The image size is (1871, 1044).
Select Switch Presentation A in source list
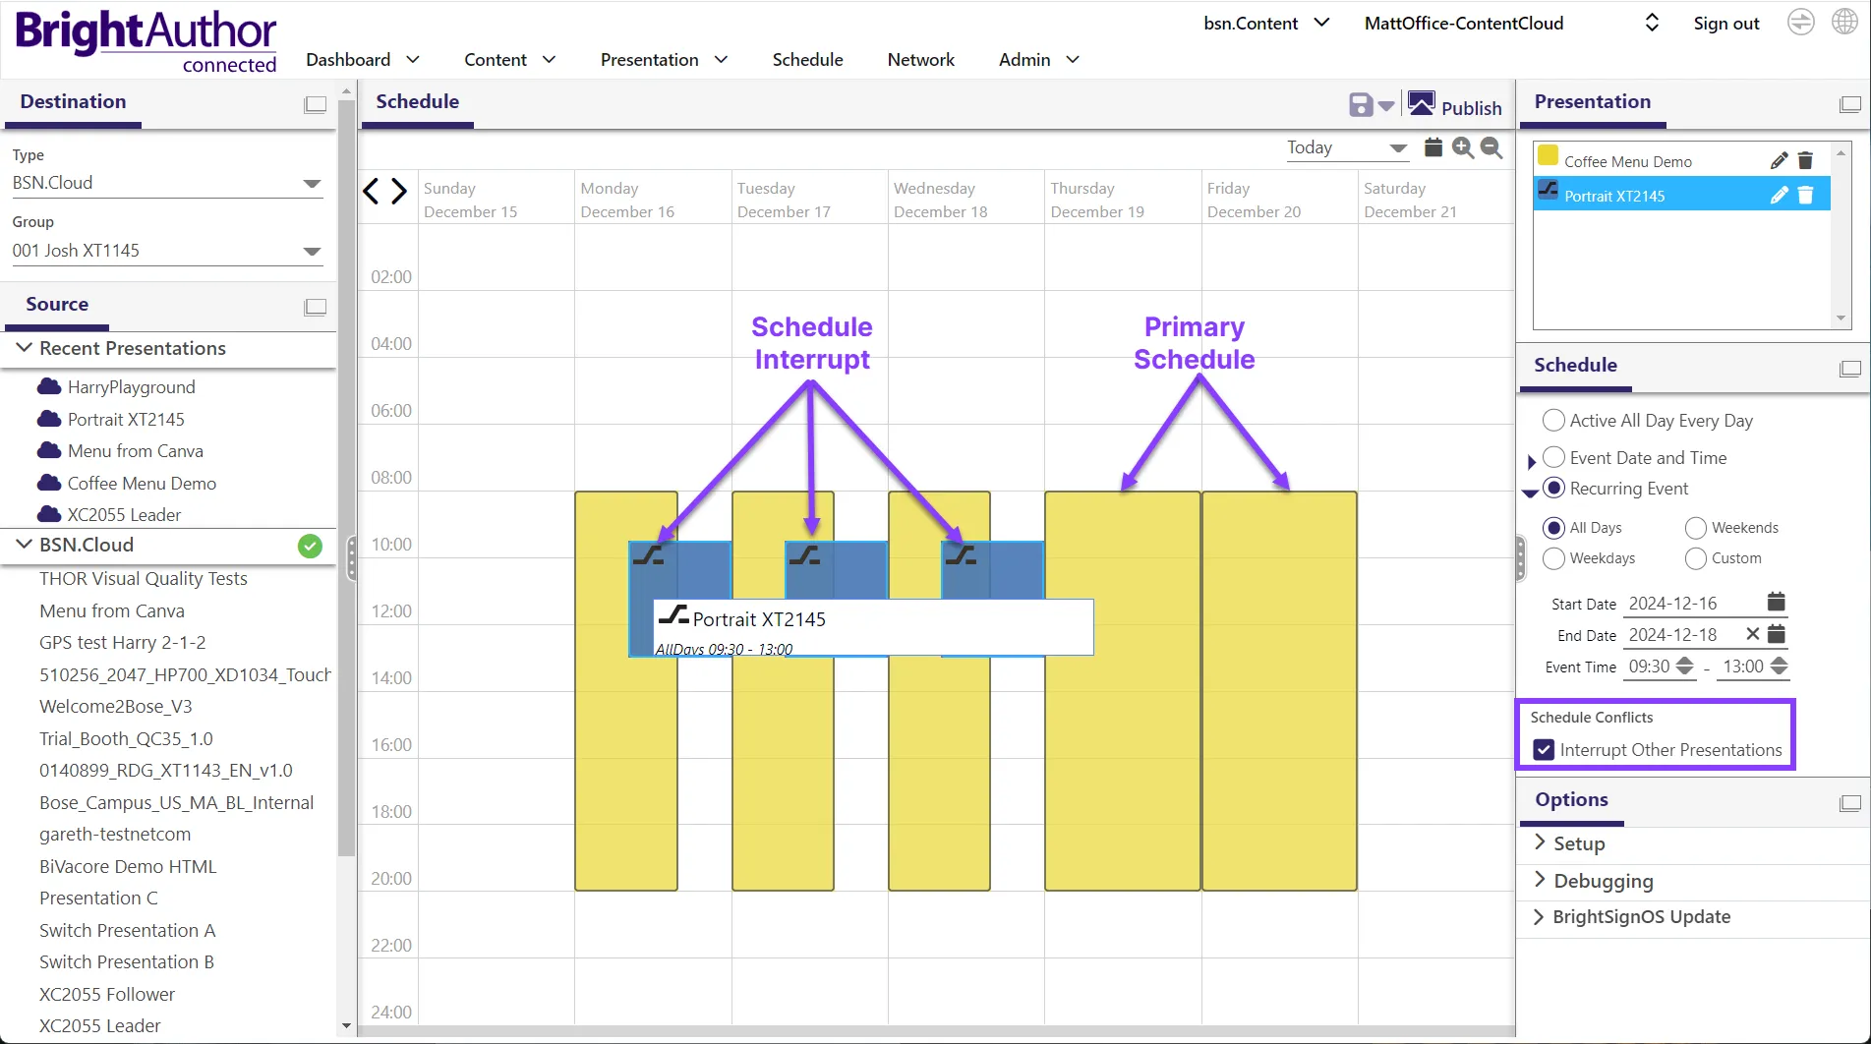127,930
